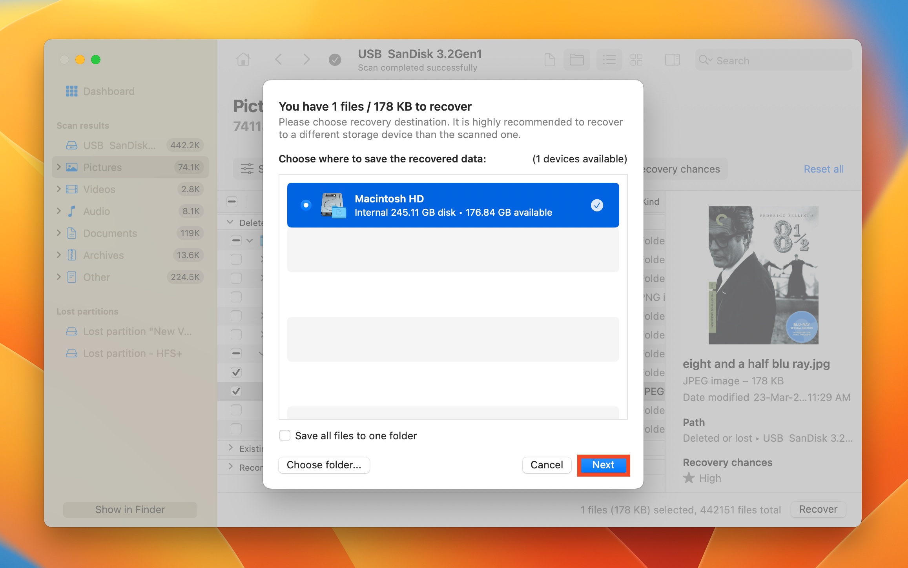
Task: Click the Archives category icon
Action: (x=73, y=255)
